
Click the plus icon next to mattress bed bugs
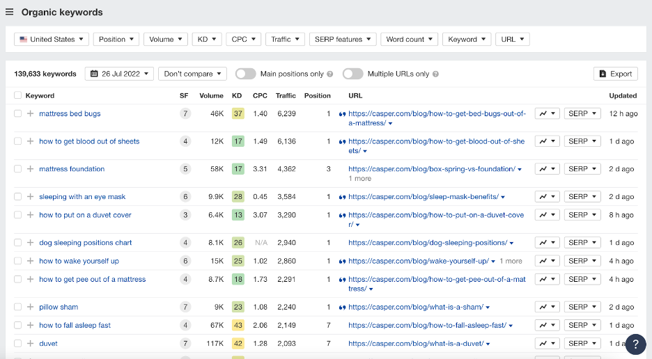(x=30, y=113)
